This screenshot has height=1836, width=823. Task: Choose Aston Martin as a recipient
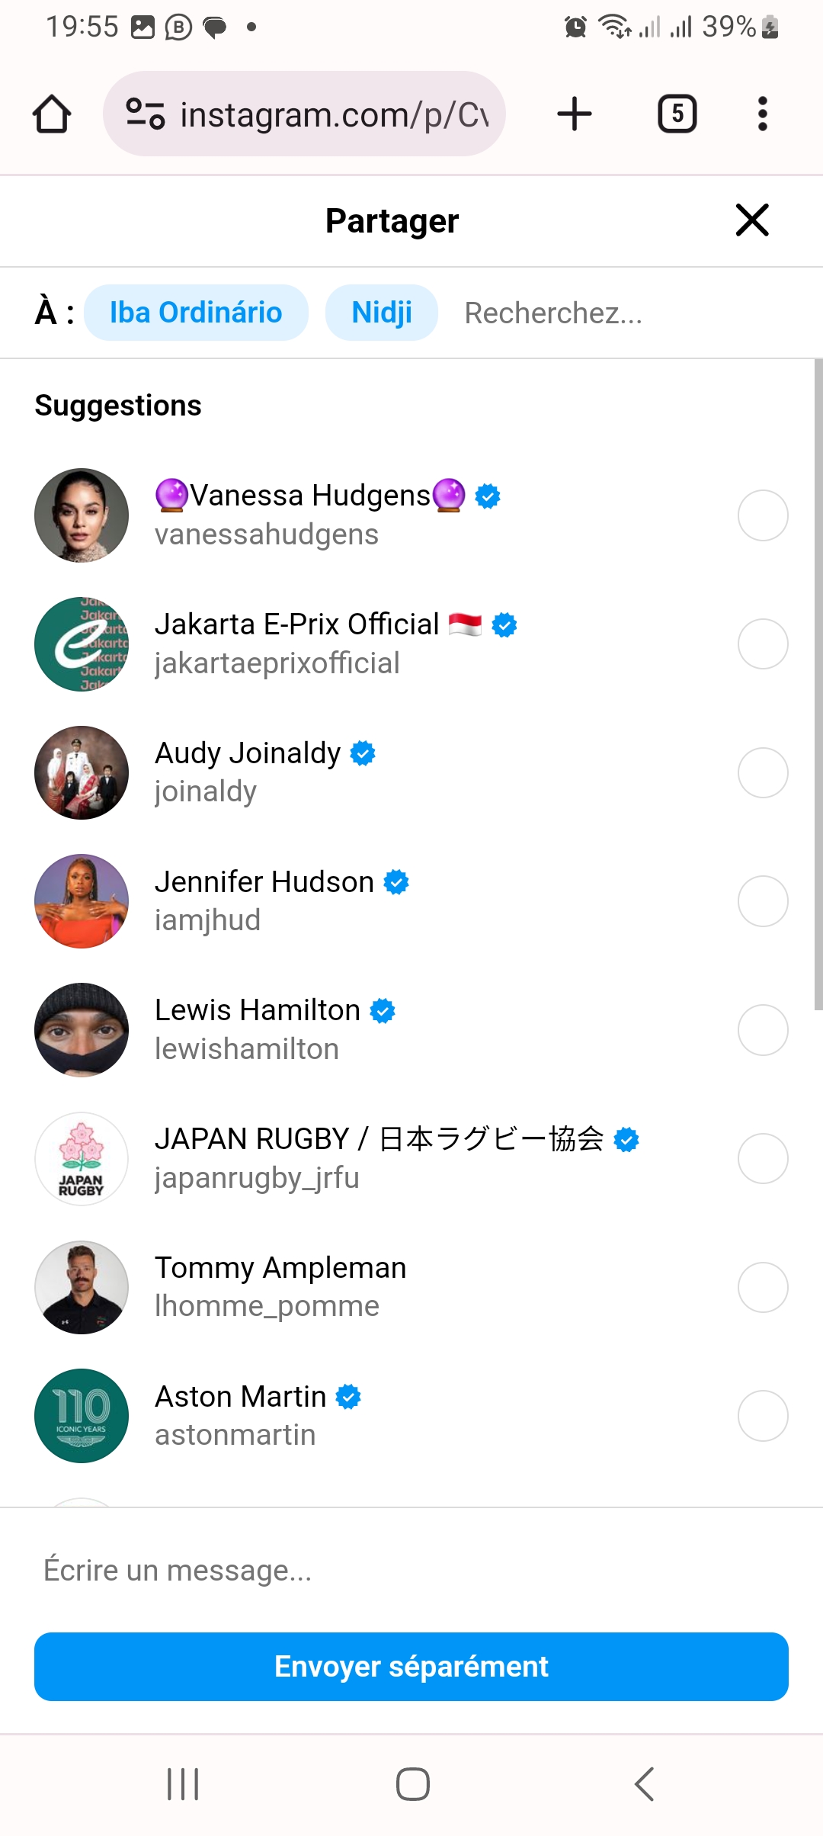coord(763,1416)
